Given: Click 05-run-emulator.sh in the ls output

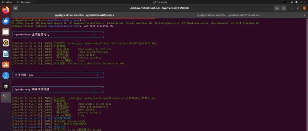Looking at the screenshot, I should (139, 23).
